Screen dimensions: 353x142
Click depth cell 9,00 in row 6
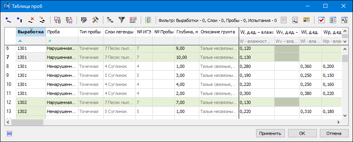pos(187,48)
